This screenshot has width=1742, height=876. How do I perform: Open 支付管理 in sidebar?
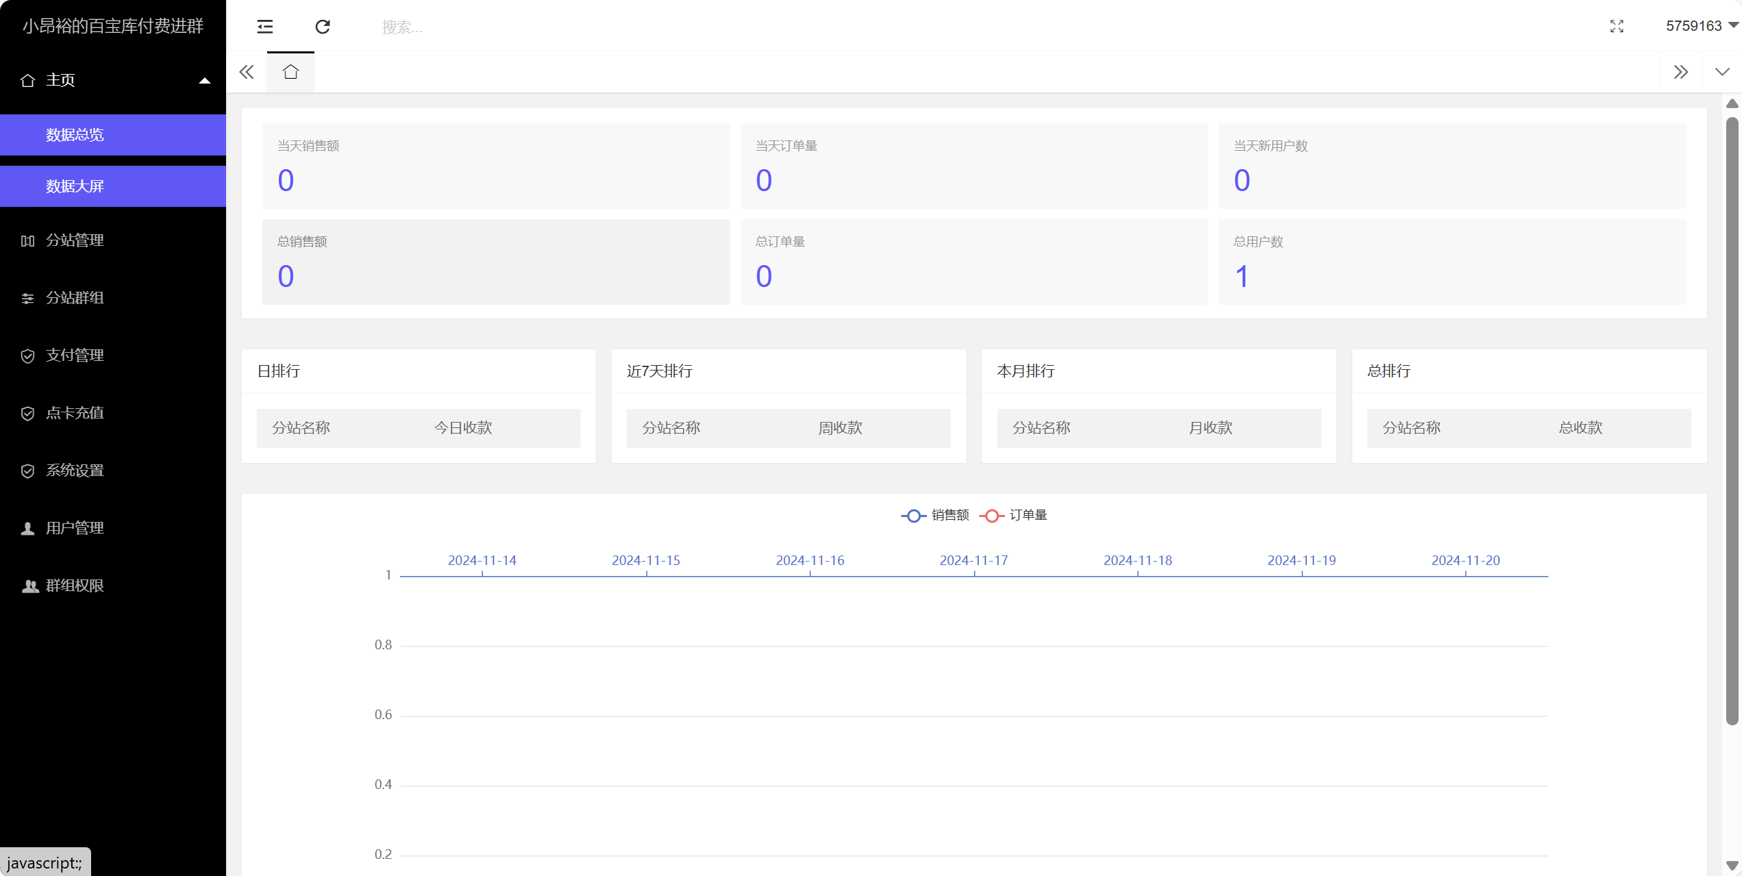(x=113, y=355)
